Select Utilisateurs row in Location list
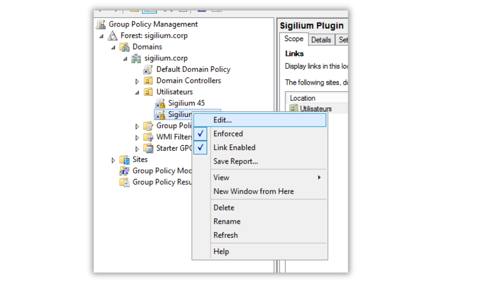This screenshot has width=504, height=283. (316, 109)
